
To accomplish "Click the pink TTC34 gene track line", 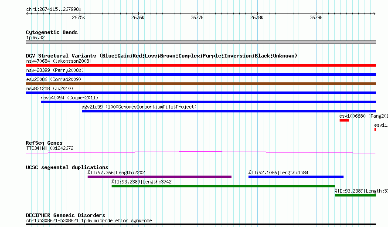I will pyautogui.click(x=201, y=152).
